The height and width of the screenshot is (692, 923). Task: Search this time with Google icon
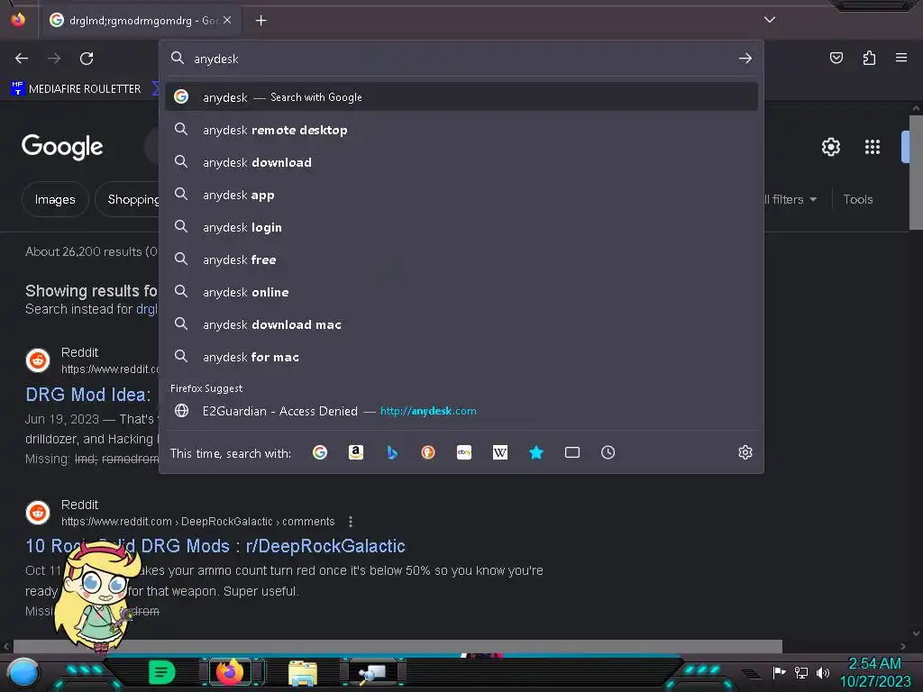[x=320, y=452]
